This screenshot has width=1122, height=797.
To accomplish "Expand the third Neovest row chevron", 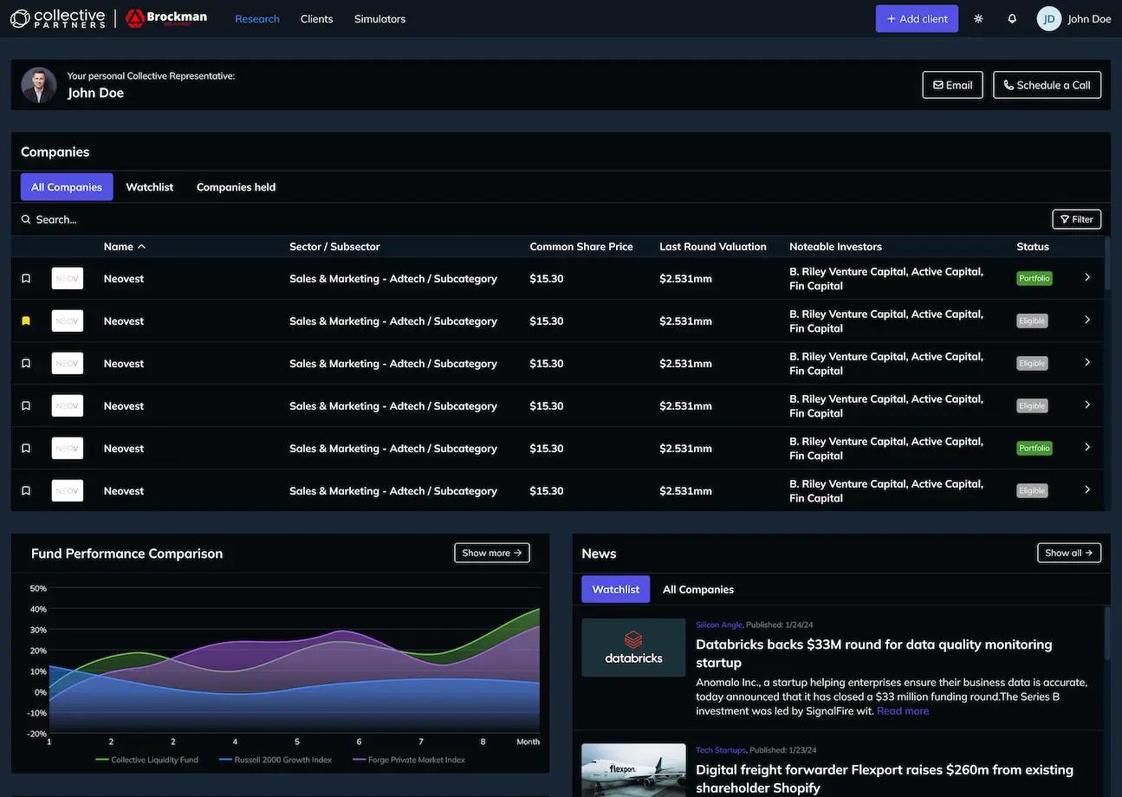I will (1087, 362).
